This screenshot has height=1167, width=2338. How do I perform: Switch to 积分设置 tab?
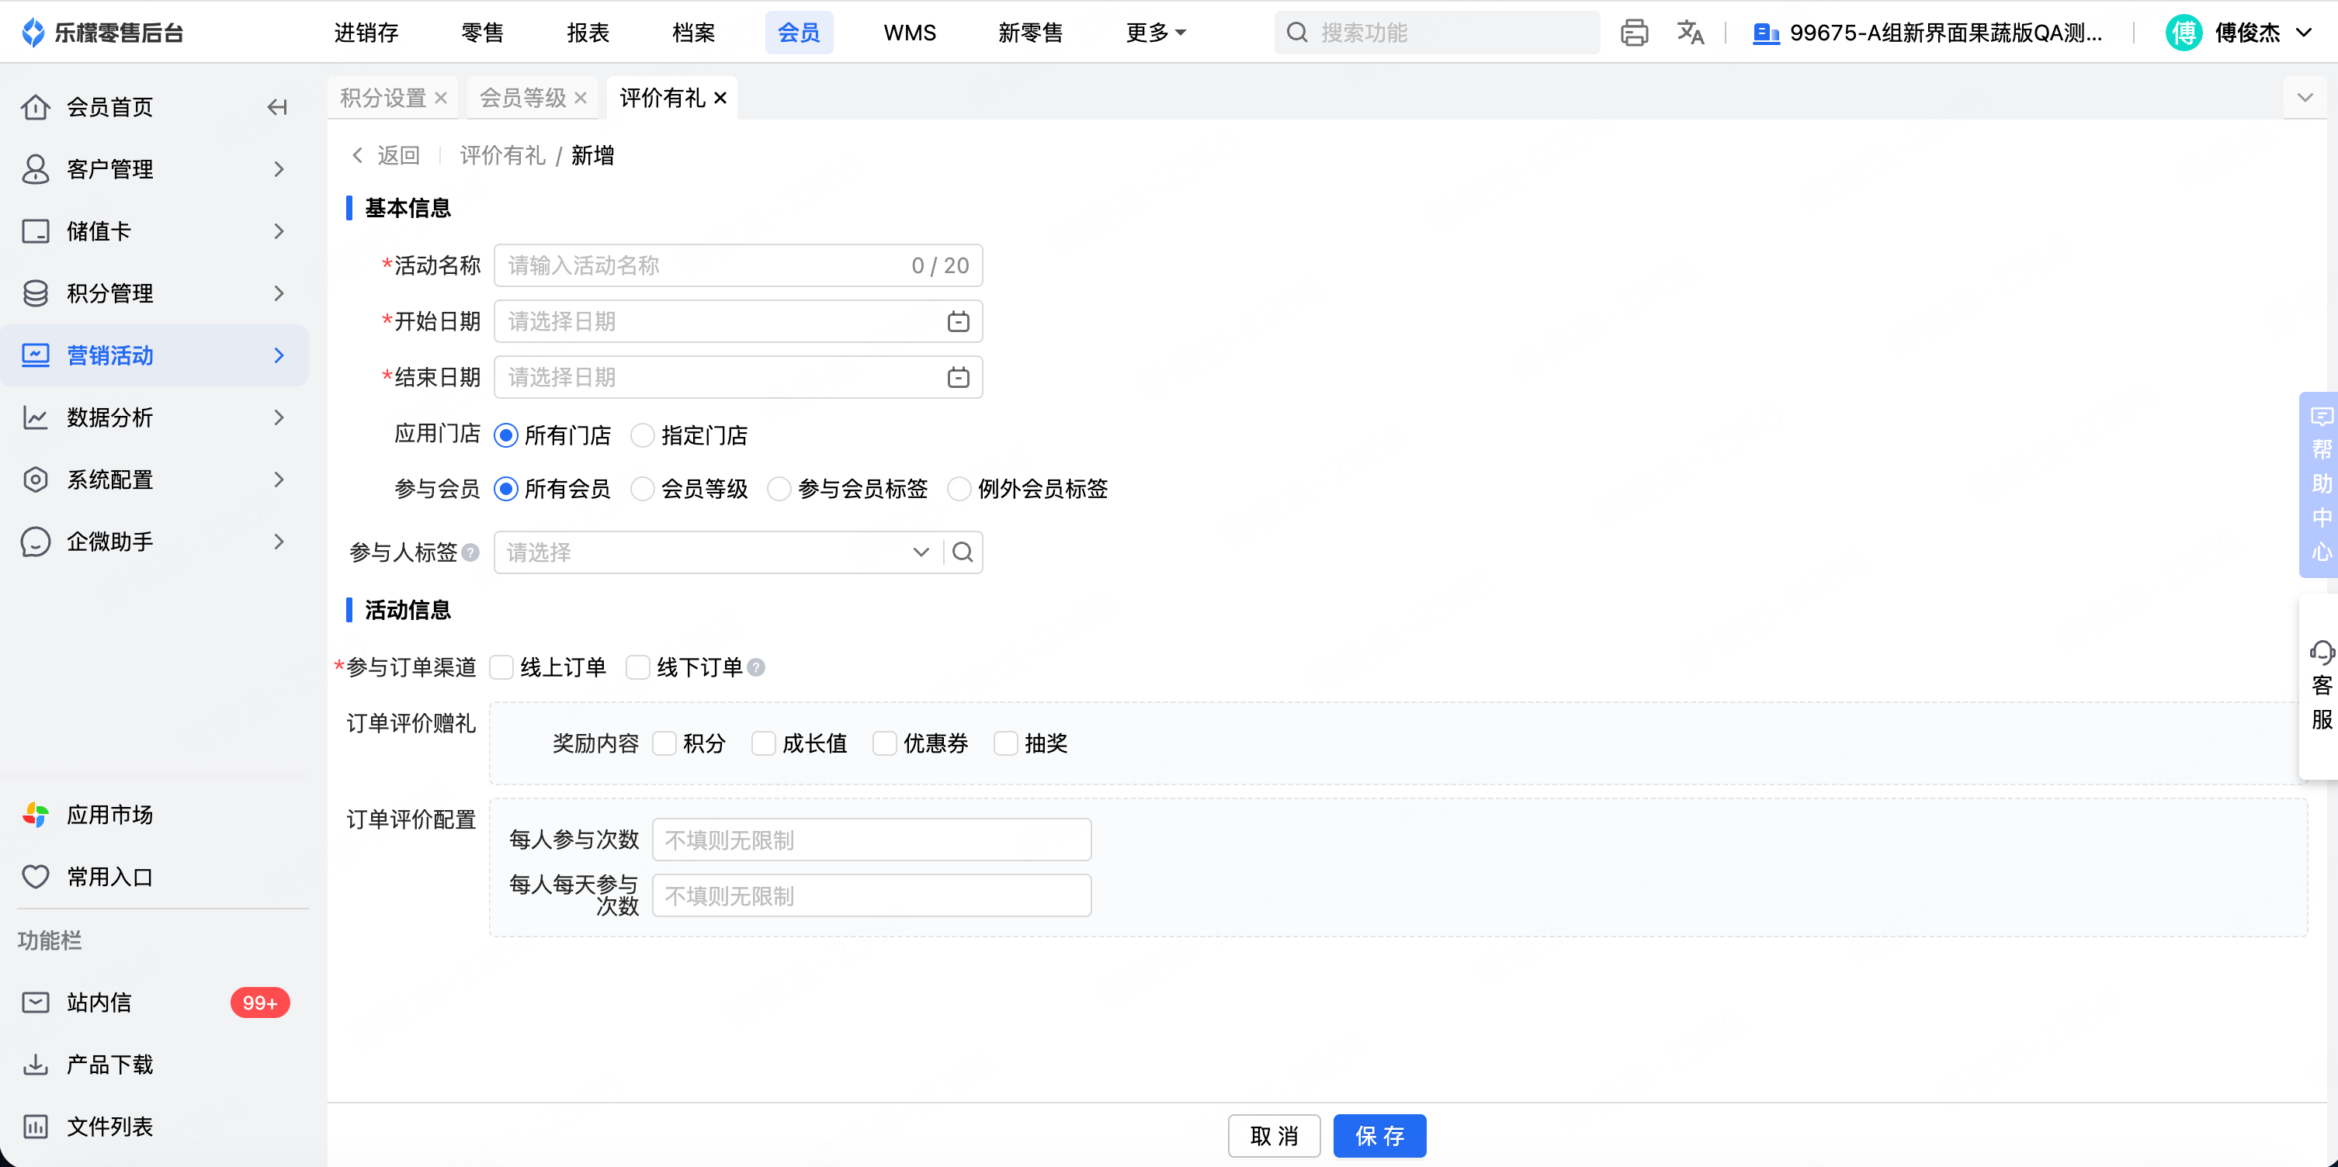(383, 98)
